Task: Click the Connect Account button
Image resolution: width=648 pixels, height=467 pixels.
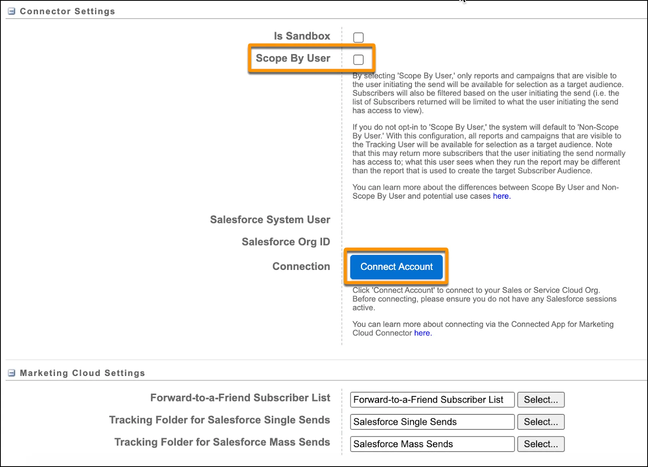Action: click(x=396, y=267)
